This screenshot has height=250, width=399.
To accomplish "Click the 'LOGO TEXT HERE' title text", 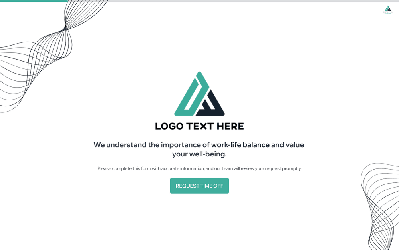I will [199, 126].
